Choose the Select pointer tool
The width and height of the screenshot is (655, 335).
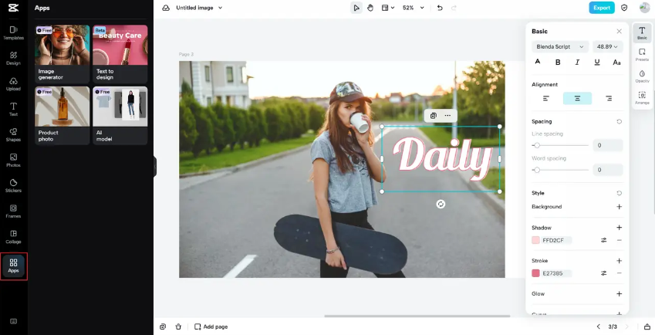356,8
